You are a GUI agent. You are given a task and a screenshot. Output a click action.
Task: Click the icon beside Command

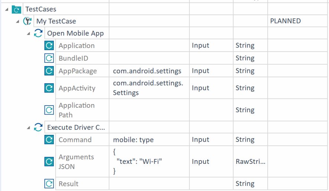[49, 140]
